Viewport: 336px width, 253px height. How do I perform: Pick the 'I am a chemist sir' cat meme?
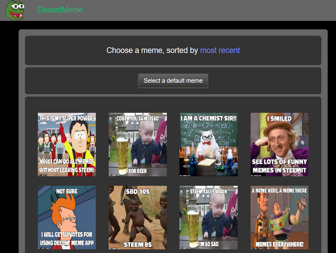(x=208, y=145)
